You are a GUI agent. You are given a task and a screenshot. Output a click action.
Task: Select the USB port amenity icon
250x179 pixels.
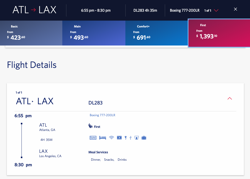pyautogui.click(x=130, y=138)
